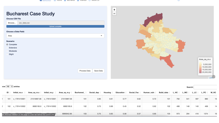
Task: Click legend label 5,000,000
Action: (x=207, y=64)
